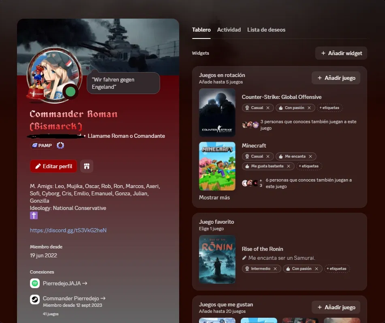This screenshot has width=385, height=323.
Task: Add tags to Counter-Strike with +etiquetas
Action: pyautogui.click(x=329, y=108)
